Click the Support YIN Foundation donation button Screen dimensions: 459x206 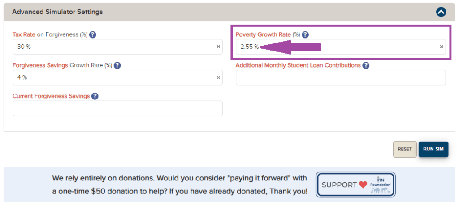click(356, 185)
